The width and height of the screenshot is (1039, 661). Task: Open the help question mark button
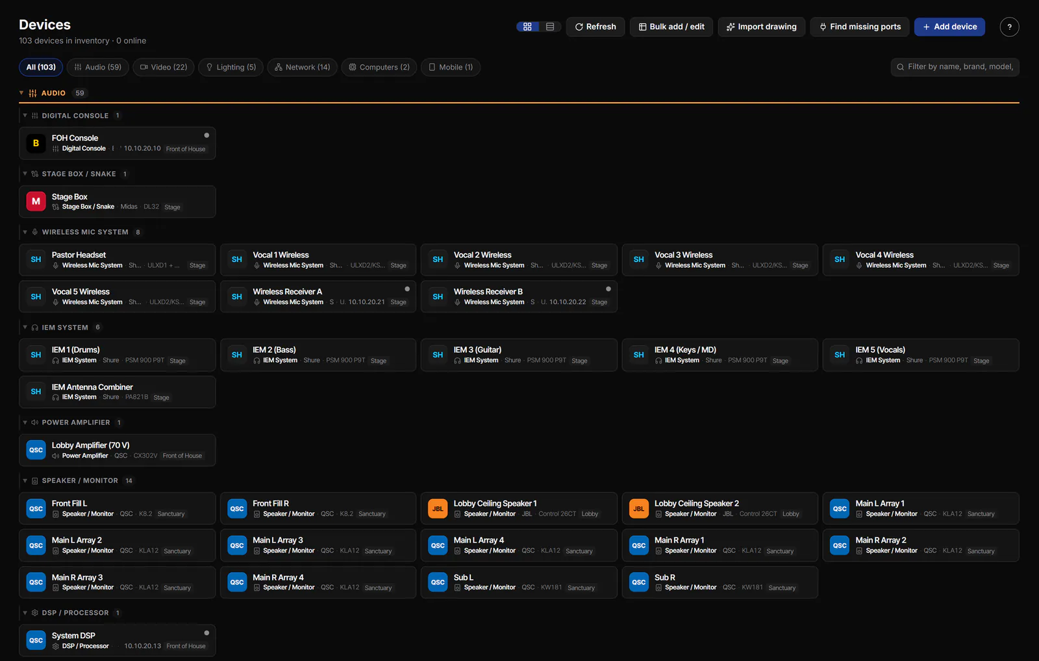1009,27
